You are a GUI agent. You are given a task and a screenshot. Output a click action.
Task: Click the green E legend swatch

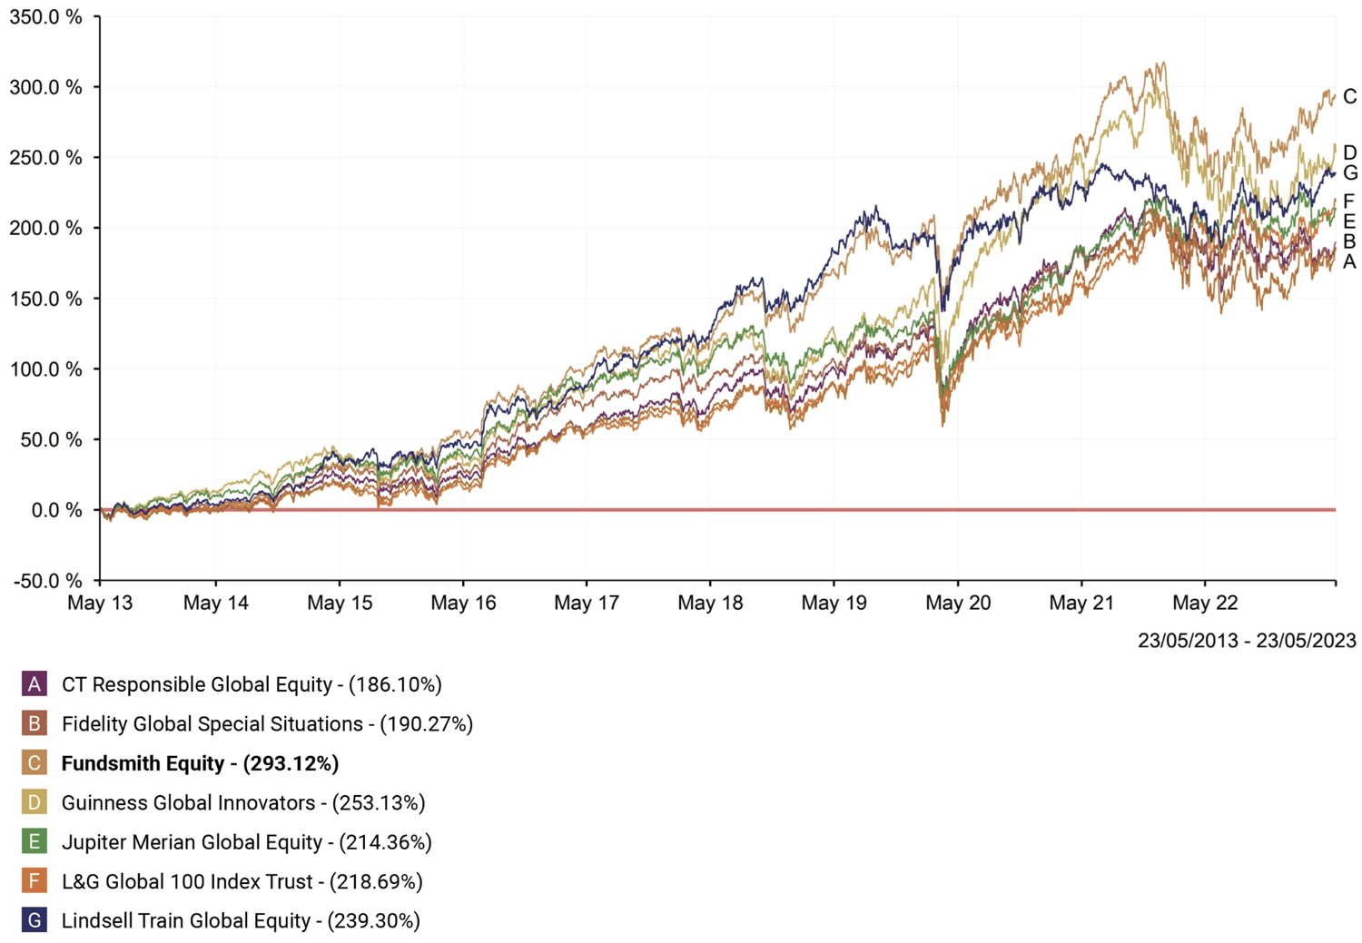pyautogui.click(x=35, y=841)
